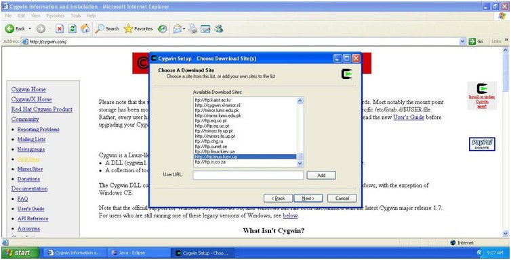
Task: Expand the address bar dropdown arrow
Action: pyautogui.click(x=462, y=42)
